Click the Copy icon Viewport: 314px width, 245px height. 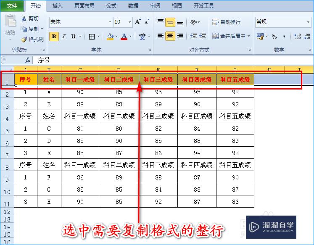pyautogui.click(x=24, y=29)
